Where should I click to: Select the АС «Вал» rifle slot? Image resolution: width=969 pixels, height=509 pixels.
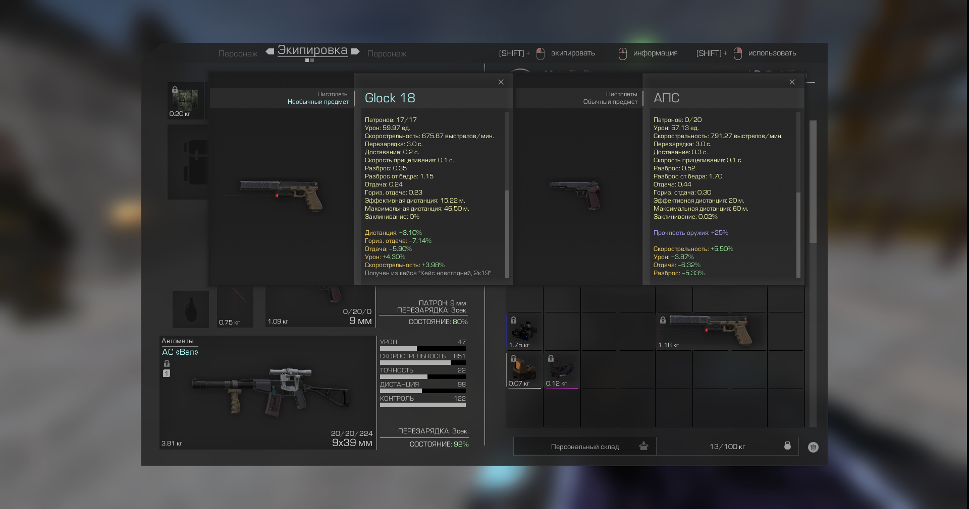268,393
